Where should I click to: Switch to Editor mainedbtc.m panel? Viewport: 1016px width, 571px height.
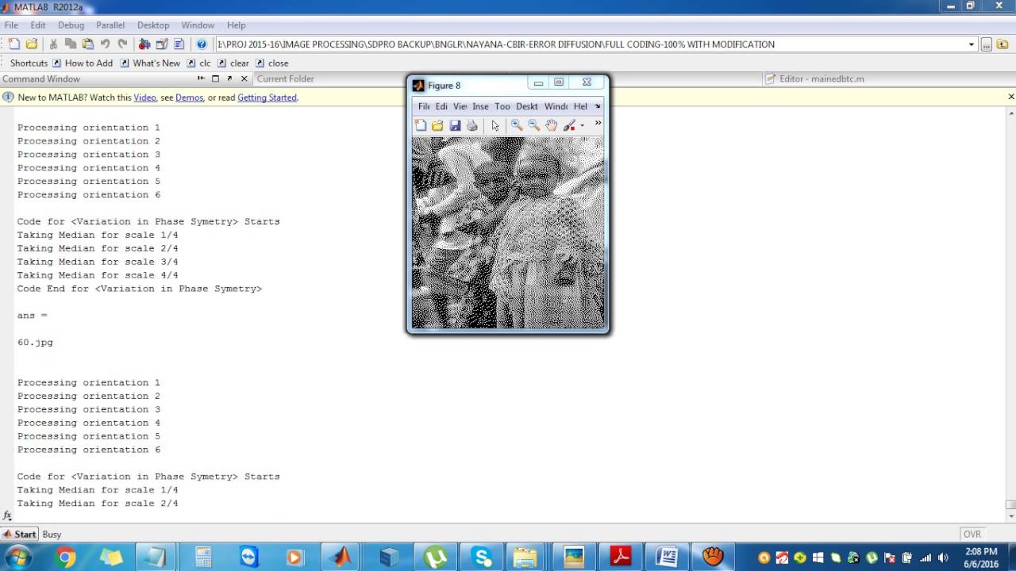[x=821, y=79]
